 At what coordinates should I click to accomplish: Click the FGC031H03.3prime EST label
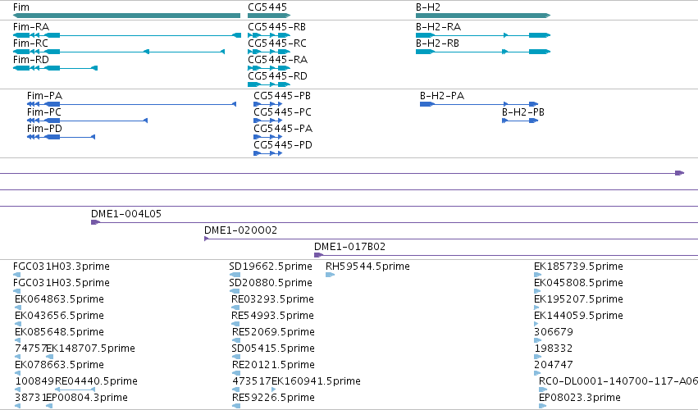click(x=62, y=266)
